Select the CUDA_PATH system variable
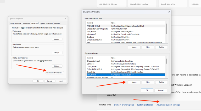 click(92, 66)
